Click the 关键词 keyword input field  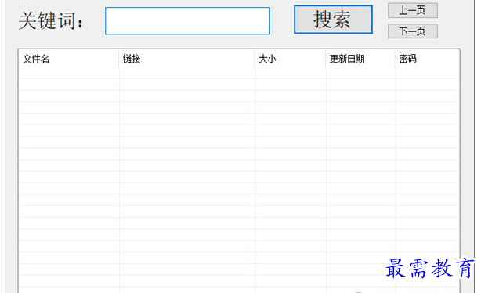click(x=187, y=21)
